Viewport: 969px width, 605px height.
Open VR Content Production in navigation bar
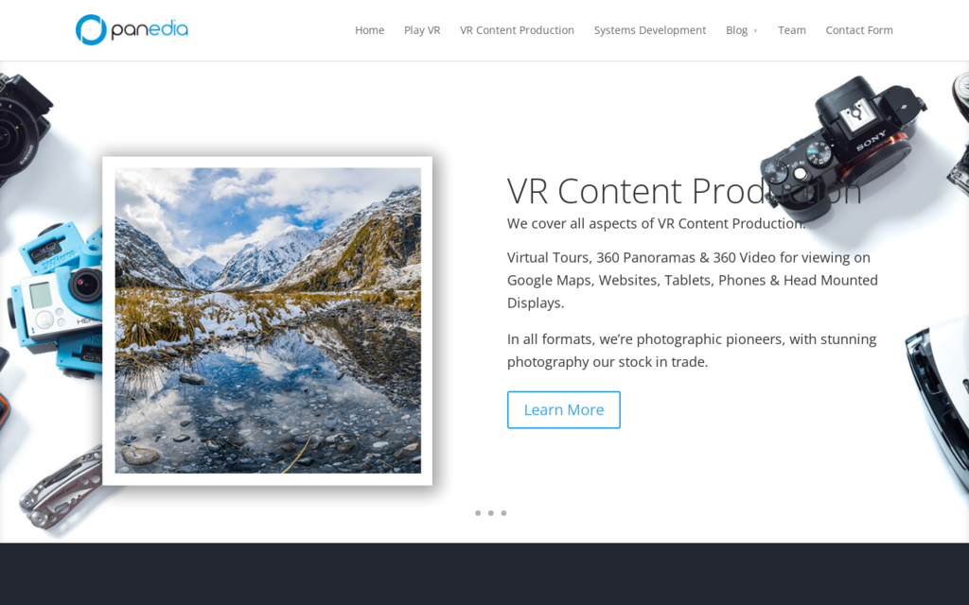[x=517, y=30]
